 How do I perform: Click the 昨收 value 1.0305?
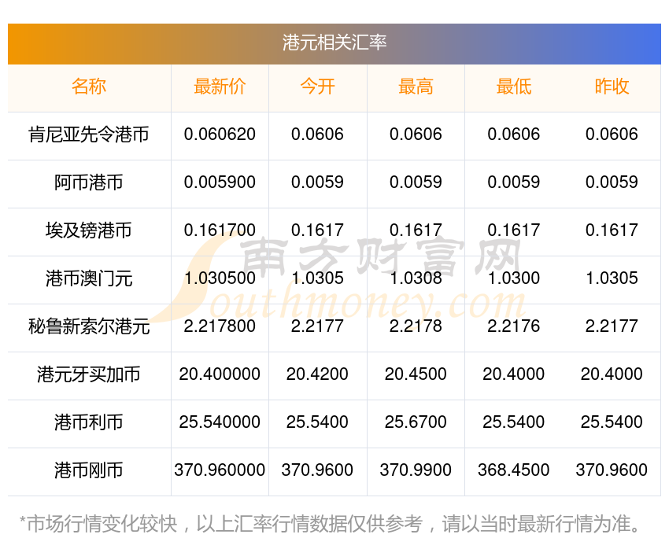click(x=612, y=278)
